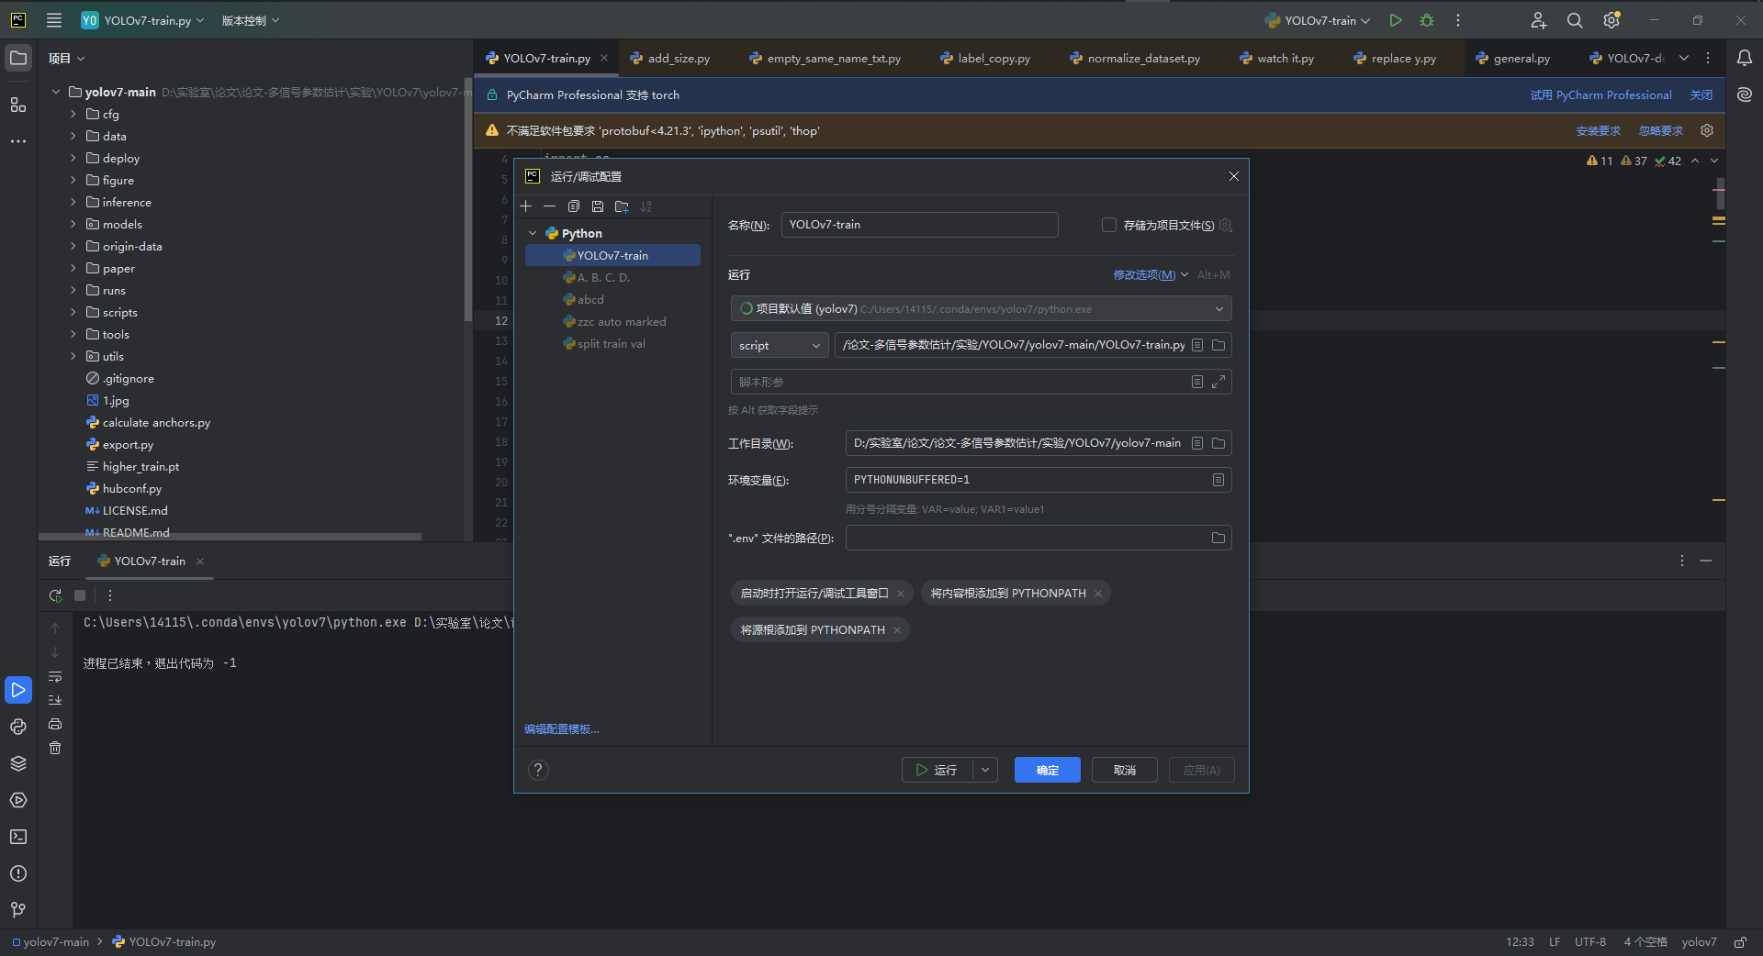Open export.py in project tree

128,444
